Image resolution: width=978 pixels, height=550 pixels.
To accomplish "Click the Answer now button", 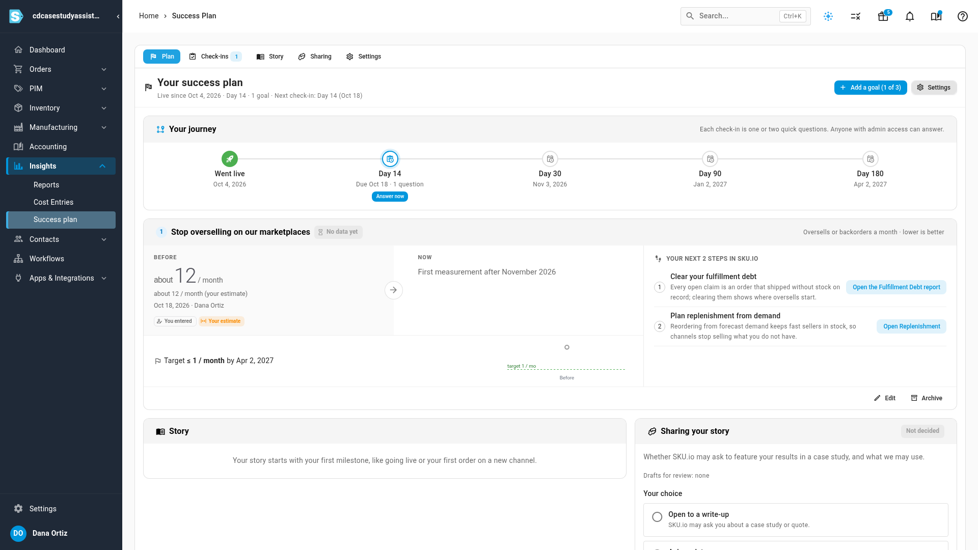I will pyautogui.click(x=390, y=197).
